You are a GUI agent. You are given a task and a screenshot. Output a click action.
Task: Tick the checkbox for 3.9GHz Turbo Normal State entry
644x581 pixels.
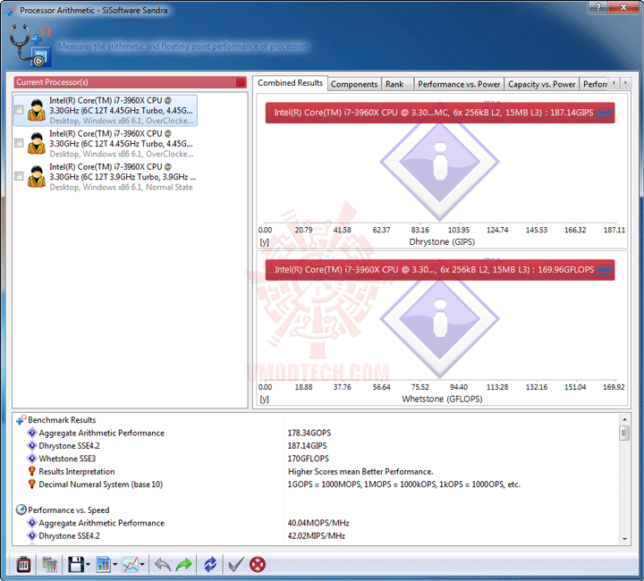coord(19,176)
